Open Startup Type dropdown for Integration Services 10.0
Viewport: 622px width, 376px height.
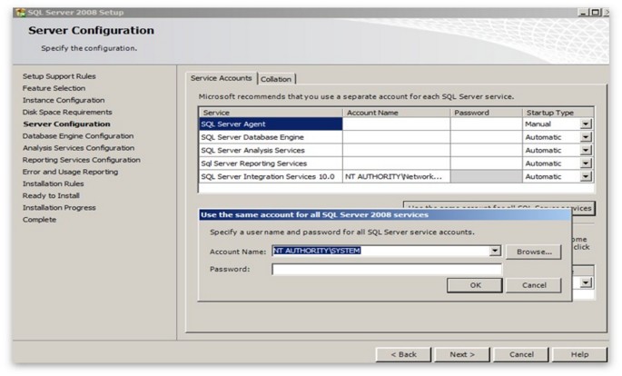586,176
